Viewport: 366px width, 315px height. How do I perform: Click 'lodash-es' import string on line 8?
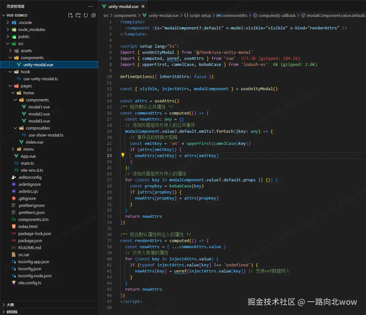click(255, 64)
